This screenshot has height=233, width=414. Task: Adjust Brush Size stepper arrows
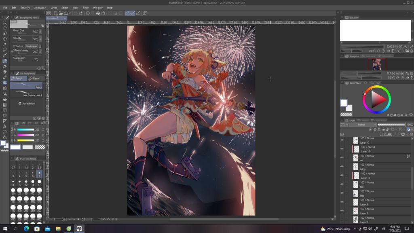click(37, 32)
